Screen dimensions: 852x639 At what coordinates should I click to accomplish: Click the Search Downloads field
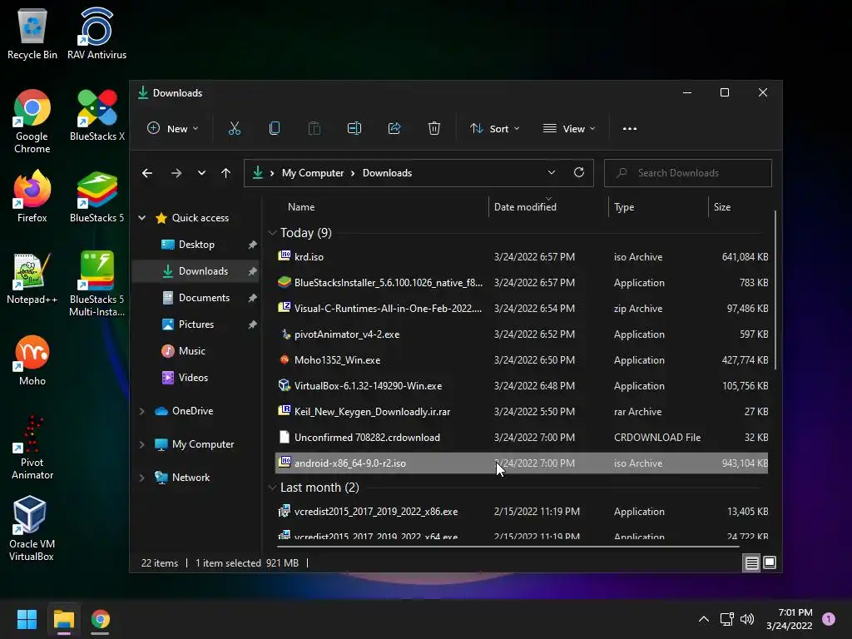688,173
